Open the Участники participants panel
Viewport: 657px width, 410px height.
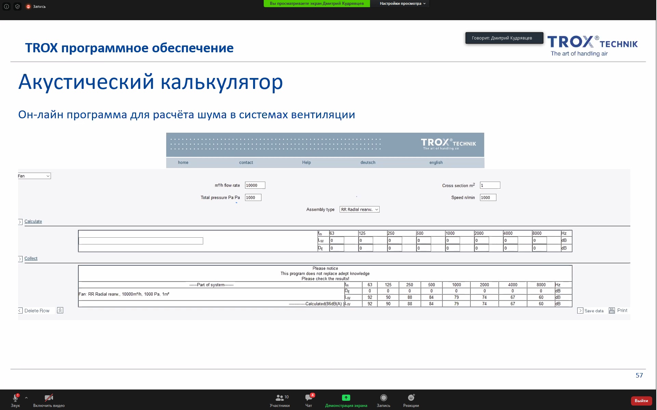click(280, 400)
